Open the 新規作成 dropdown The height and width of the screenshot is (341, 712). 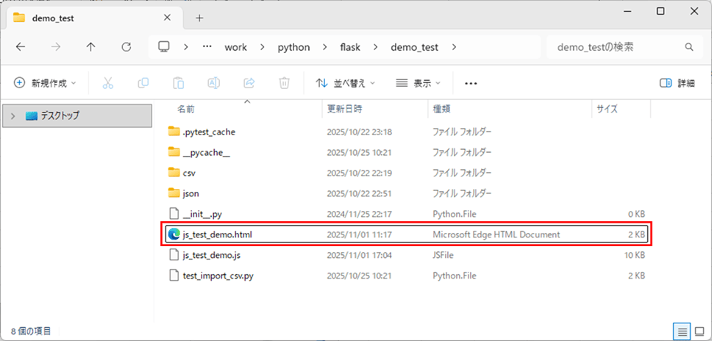coord(45,83)
